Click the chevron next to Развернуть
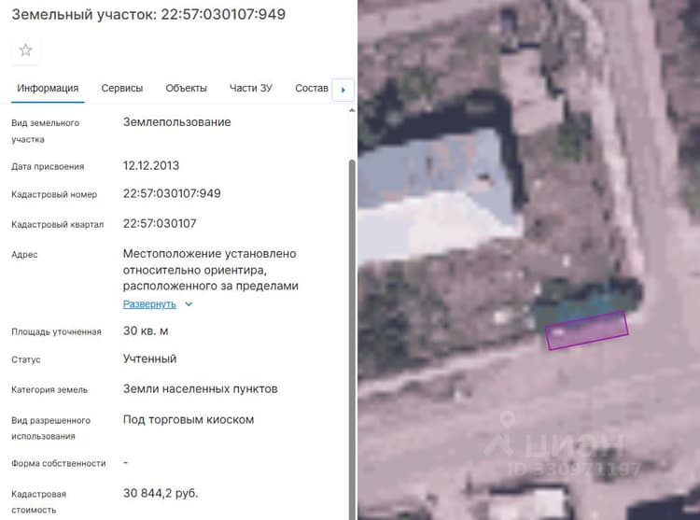 [189, 304]
